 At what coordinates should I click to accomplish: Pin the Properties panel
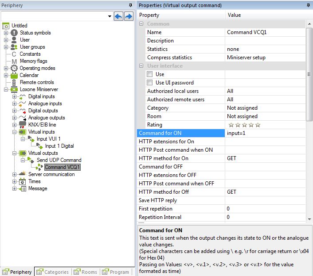[x=309, y=5]
